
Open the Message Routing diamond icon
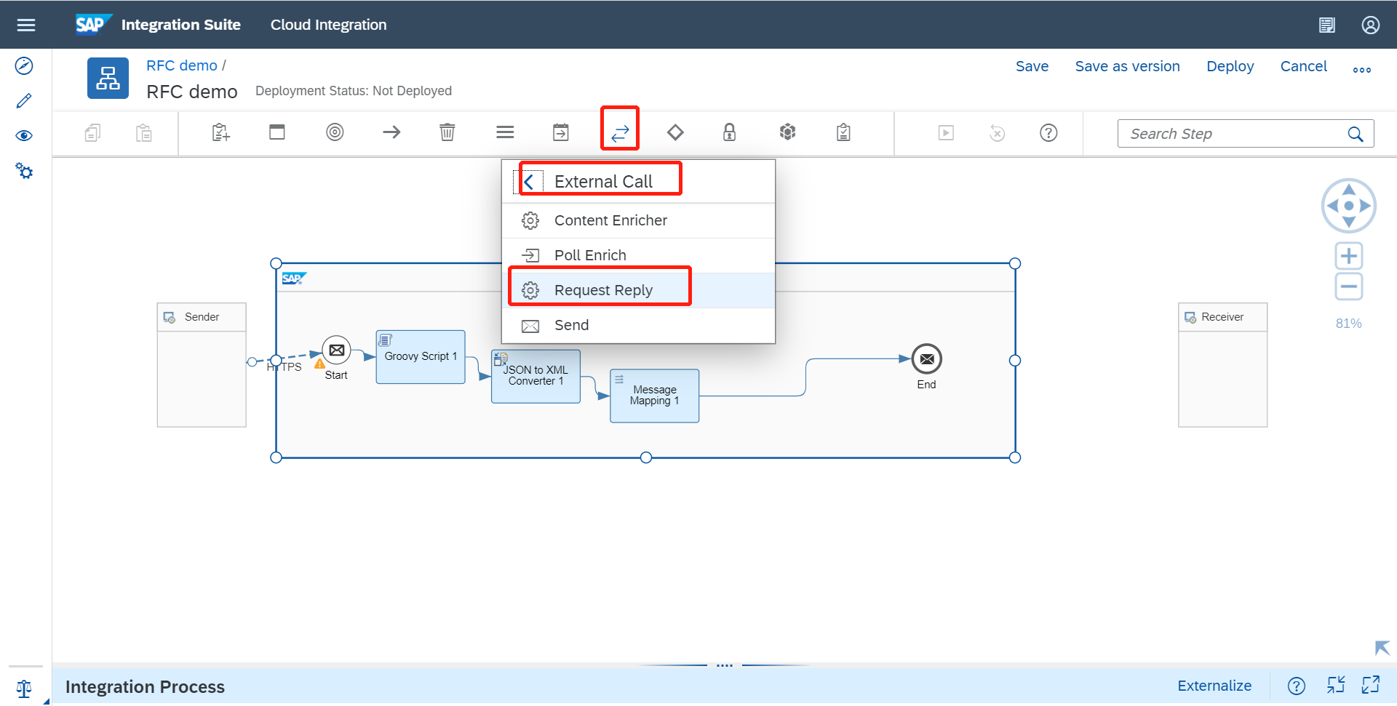pos(675,132)
